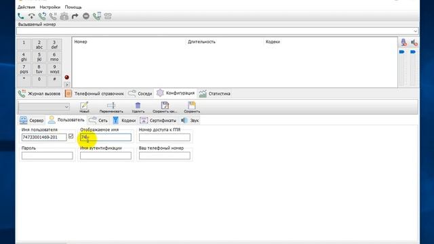The height and width of the screenshot is (244, 434).
Task: Open the Кодеки settings tab
Action: click(124, 121)
